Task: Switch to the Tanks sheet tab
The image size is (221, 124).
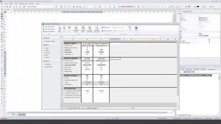Action: [88, 108]
